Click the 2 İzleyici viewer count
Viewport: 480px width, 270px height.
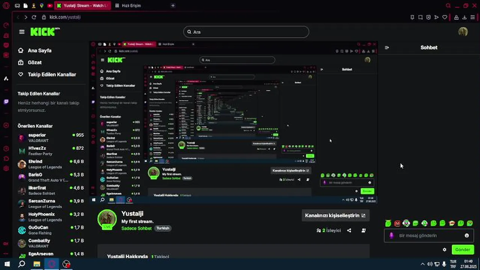pos(329,231)
